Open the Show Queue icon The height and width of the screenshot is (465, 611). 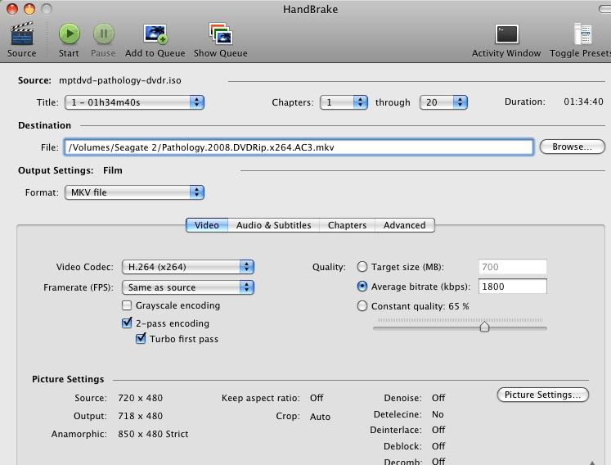tap(221, 34)
